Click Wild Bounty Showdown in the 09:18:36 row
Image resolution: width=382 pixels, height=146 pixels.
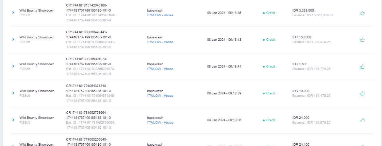[x=37, y=118]
